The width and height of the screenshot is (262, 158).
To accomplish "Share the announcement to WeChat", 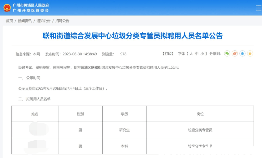I will [227, 54].
